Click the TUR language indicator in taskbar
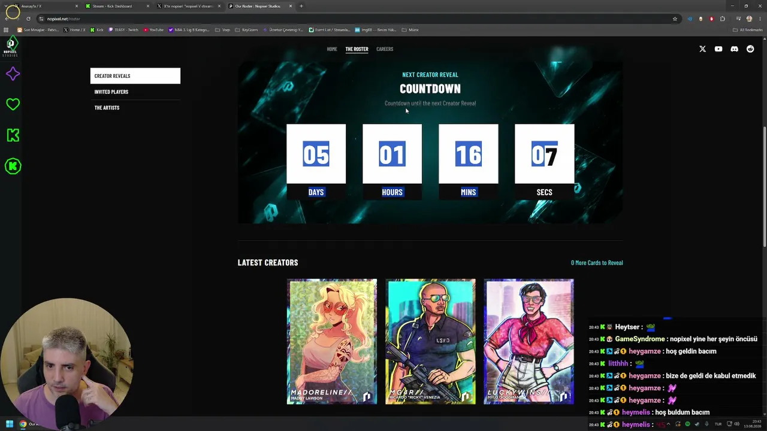The width and height of the screenshot is (767, 431). (x=718, y=424)
